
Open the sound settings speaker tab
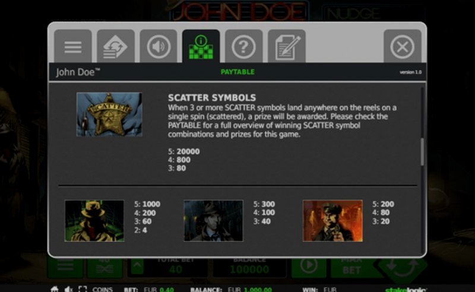pos(158,46)
